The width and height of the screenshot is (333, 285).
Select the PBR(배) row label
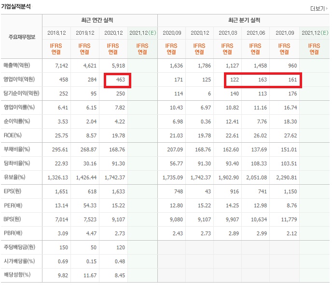(x=13, y=233)
